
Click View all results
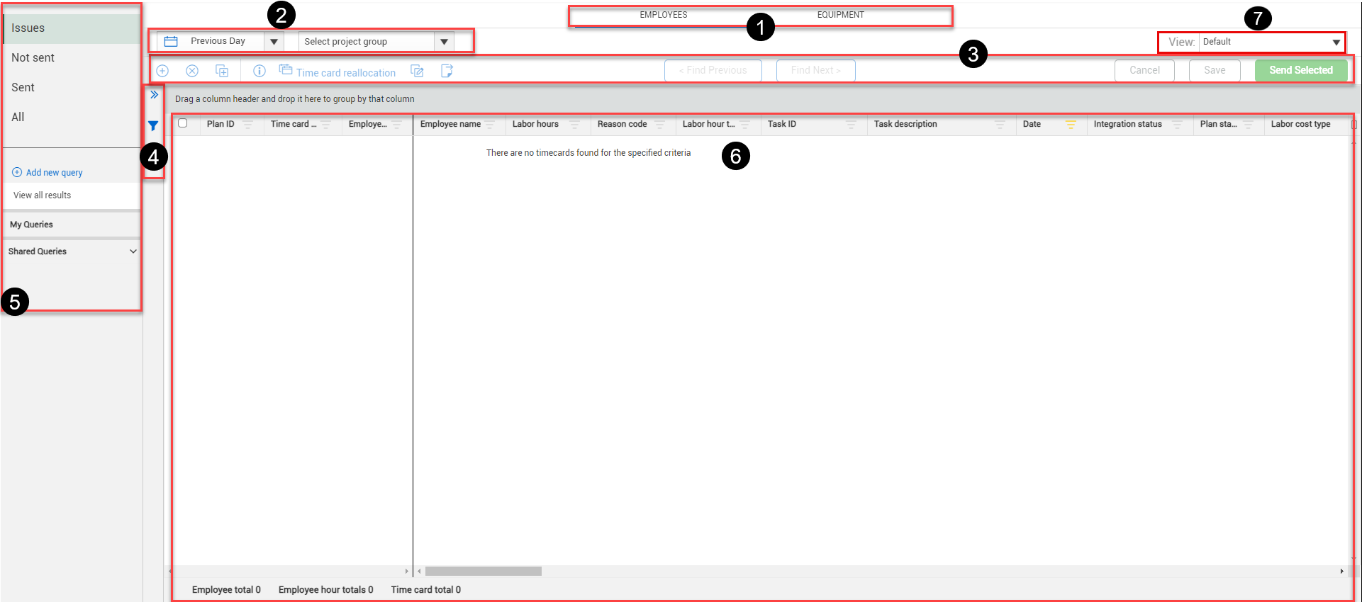pyautogui.click(x=43, y=195)
